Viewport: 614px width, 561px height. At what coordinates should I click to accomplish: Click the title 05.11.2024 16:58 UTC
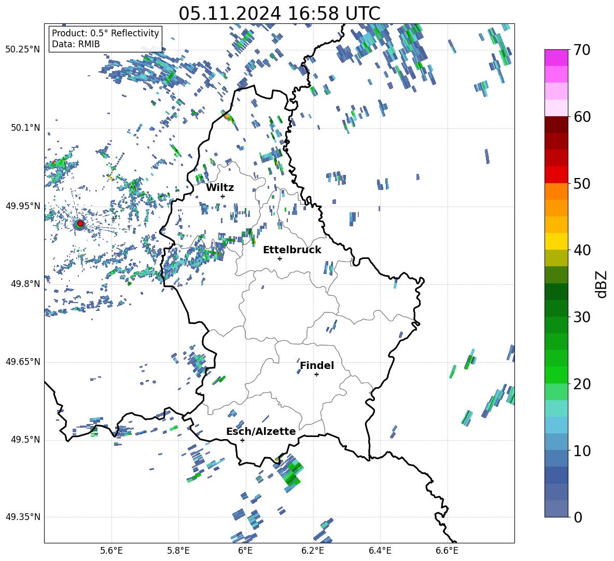click(x=279, y=13)
